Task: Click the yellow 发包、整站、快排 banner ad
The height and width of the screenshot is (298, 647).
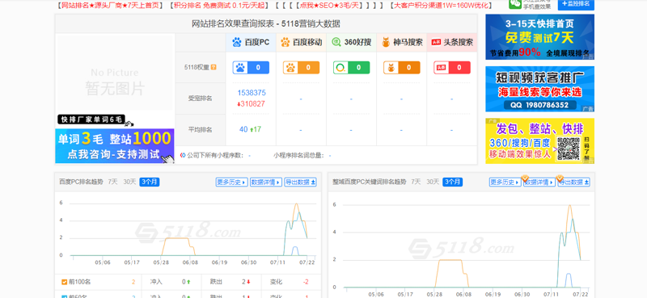Action: (539, 141)
